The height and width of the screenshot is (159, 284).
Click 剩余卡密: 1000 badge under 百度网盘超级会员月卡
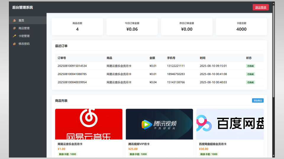click(x=209, y=154)
